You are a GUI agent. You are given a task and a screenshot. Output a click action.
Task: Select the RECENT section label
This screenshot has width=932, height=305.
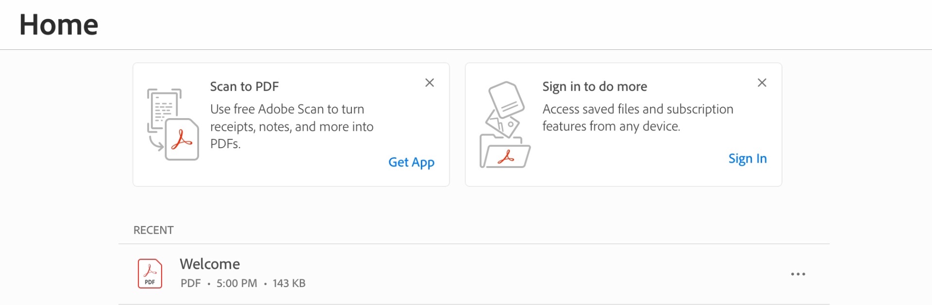click(153, 230)
